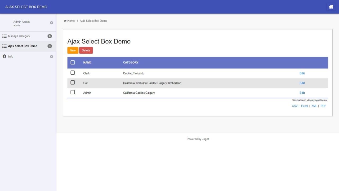This screenshot has height=191, width=339.
Task: Check the Admin row checkbox
Action: pyautogui.click(x=73, y=92)
